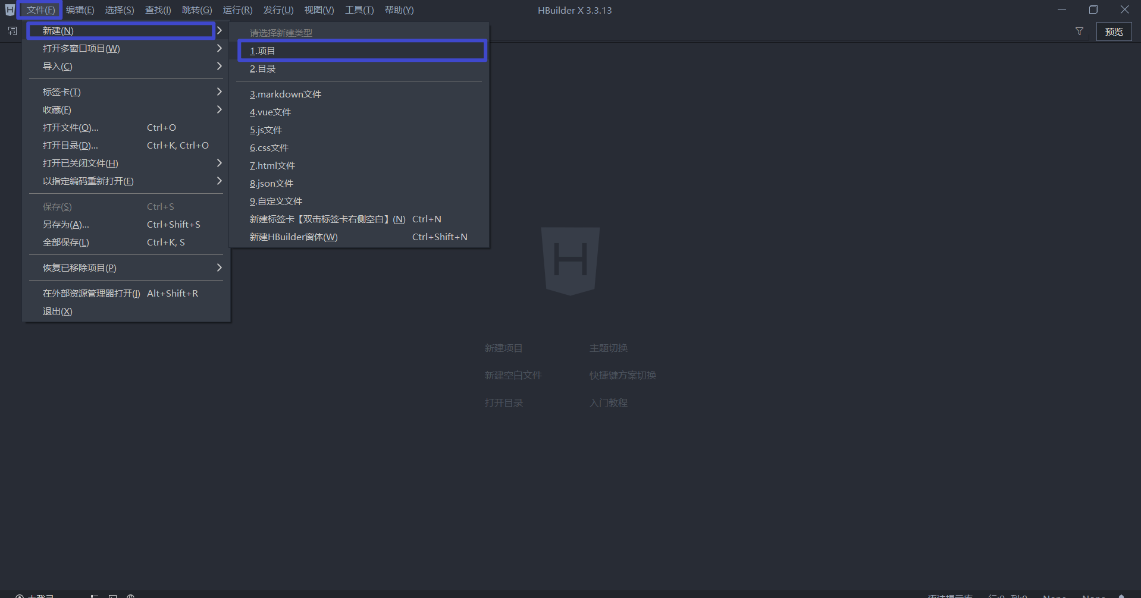Click the HBuilder X logo icon

click(10, 10)
